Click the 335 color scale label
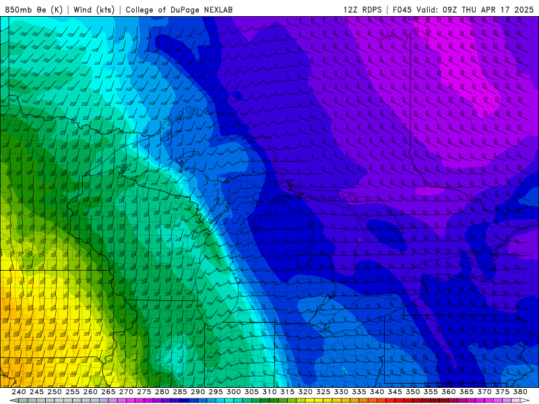539x404 pixels. 359,392
